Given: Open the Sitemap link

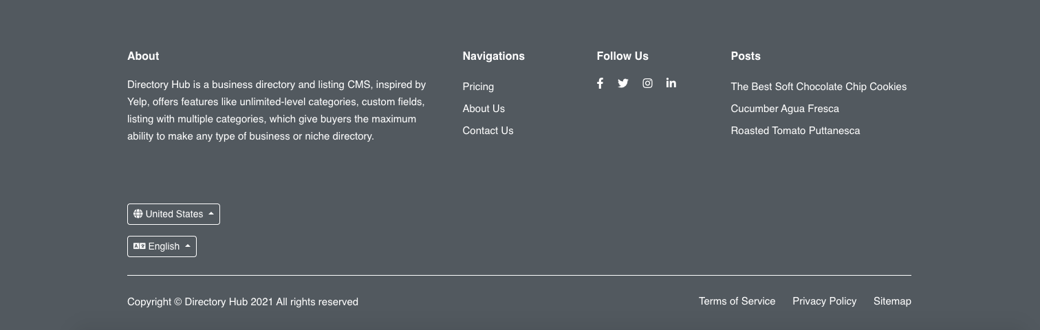Looking at the screenshot, I should pyautogui.click(x=892, y=301).
